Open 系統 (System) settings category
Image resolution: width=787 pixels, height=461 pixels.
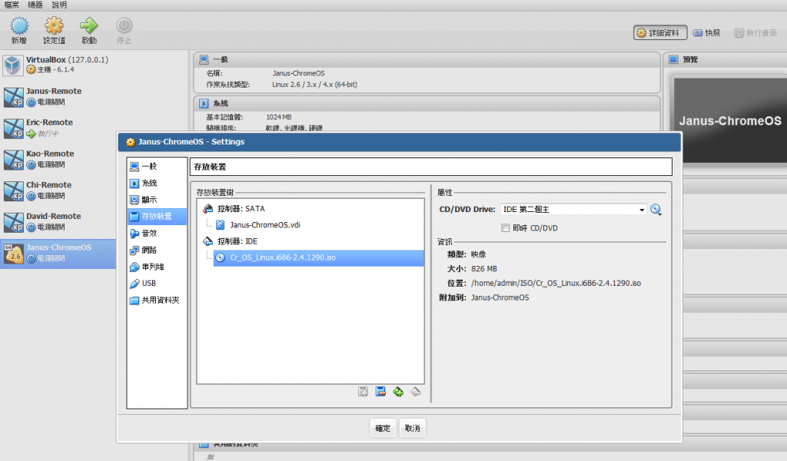tap(157, 183)
